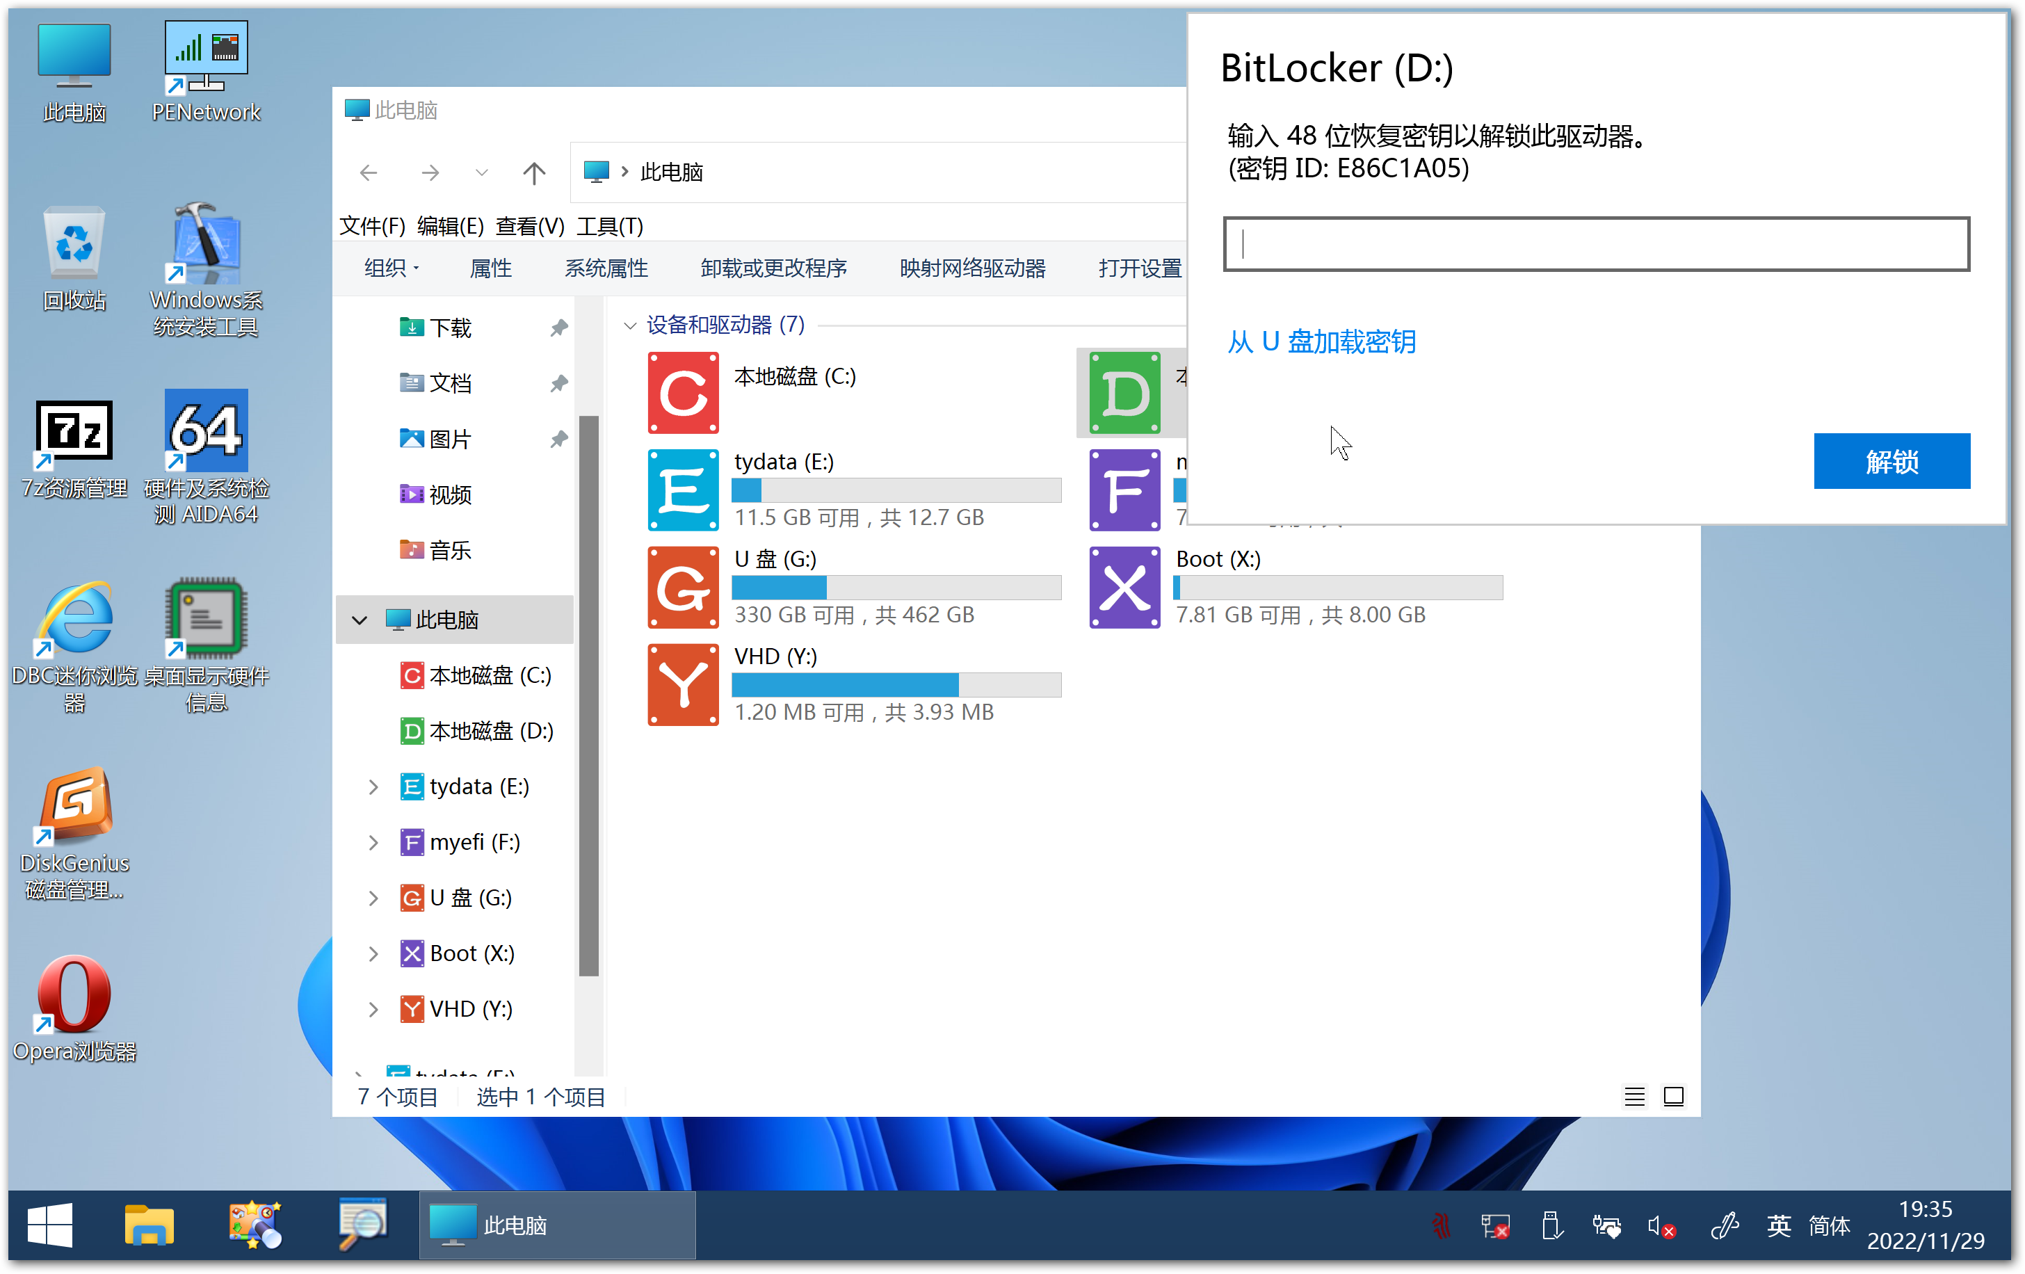Expand Boot (X:) in the tree

tap(373, 953)
